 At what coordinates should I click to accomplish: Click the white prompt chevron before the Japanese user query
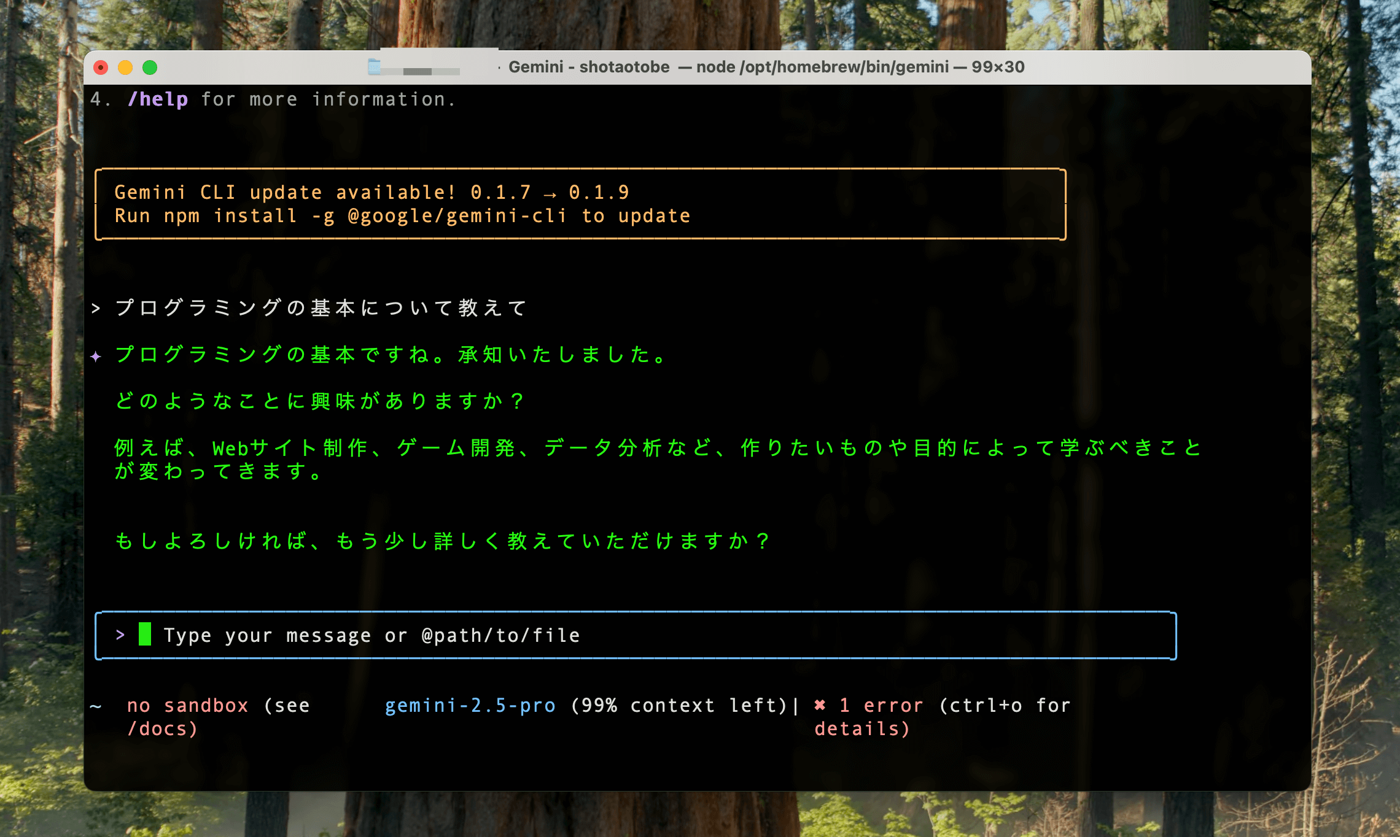(96, 308)
